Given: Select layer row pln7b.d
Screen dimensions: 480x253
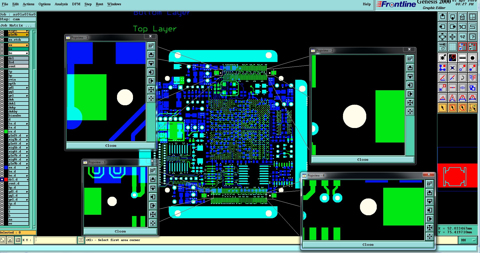Looking at the screenshot, I should (18, 155).
